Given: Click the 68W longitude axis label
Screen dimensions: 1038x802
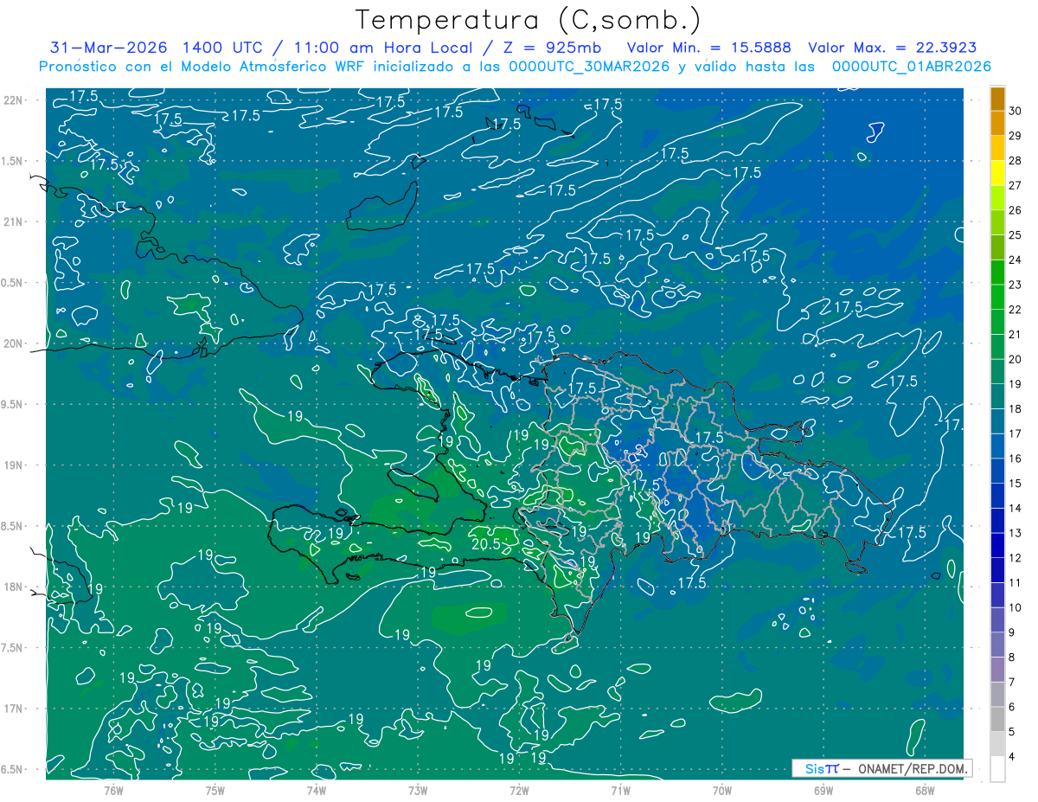Looking at the screenshot, I should pyautogui.click(x=924, y=790).
